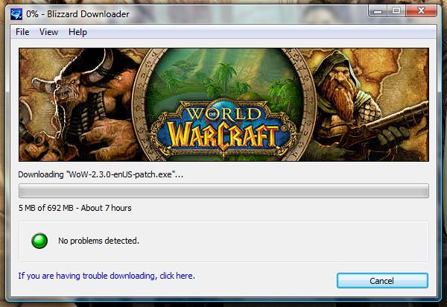
Task: Open the File menu
Action: 22,32
